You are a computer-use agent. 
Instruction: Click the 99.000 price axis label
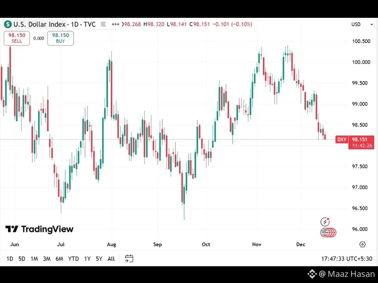[360, 104]
